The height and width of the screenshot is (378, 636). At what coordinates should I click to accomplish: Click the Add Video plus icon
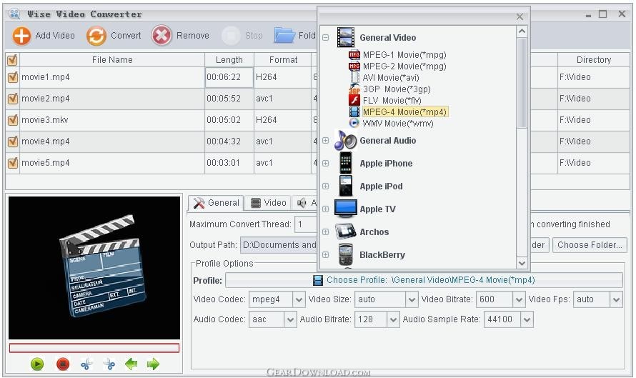tap(21, 36)
